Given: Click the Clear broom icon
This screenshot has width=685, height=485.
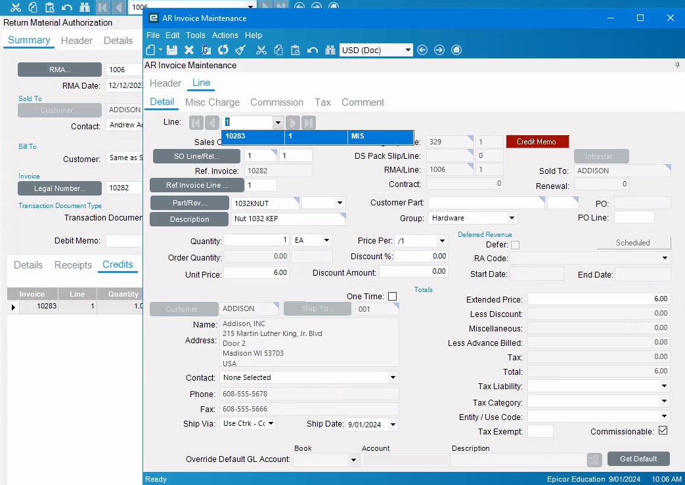Looking at the screenshot, I should click(240, 50).
